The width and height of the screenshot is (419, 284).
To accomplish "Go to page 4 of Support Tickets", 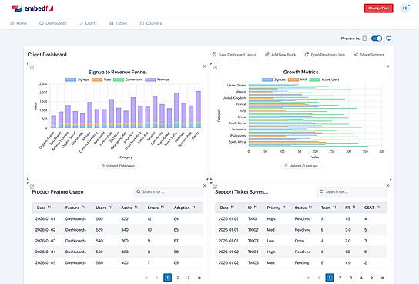I will [x=361, y=278].
